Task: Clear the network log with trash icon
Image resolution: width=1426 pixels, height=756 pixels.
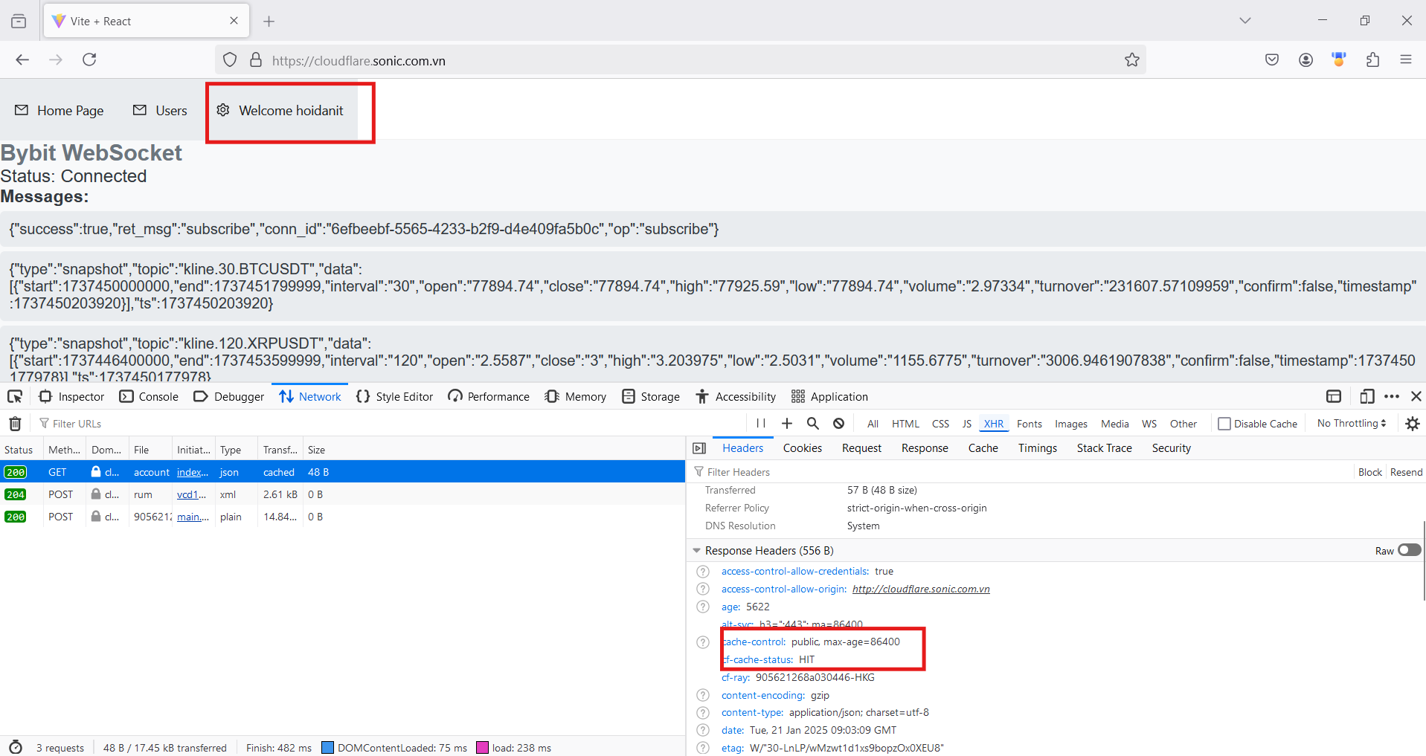Action: pos(15,424)
